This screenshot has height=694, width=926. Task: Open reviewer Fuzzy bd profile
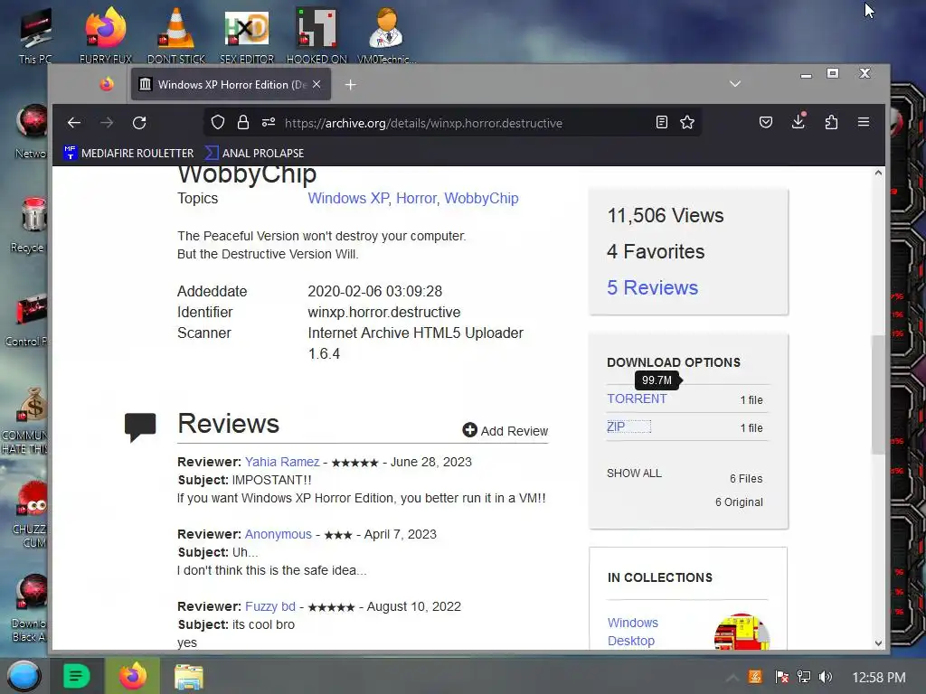pyautogui.click(x=269, y=606)
